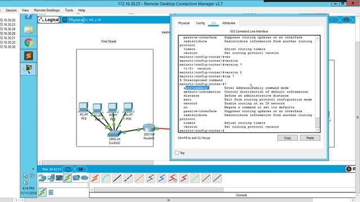Select the Connections subcategory lightning icon
The image size is (360, 202).
tap(42, 192)
